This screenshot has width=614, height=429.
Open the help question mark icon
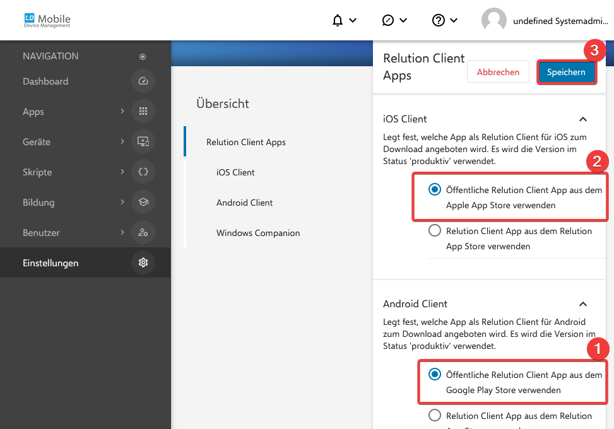point(438,20)
